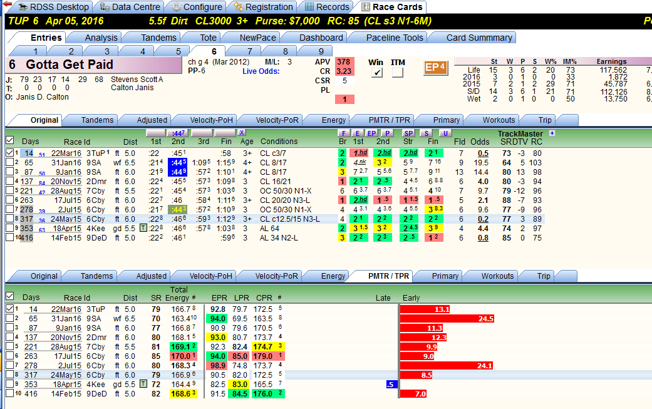Uncheck the 22Mar16 paceline checkbox
The height and width of the screenshot is (409, 652).
[x=10, y=153]
